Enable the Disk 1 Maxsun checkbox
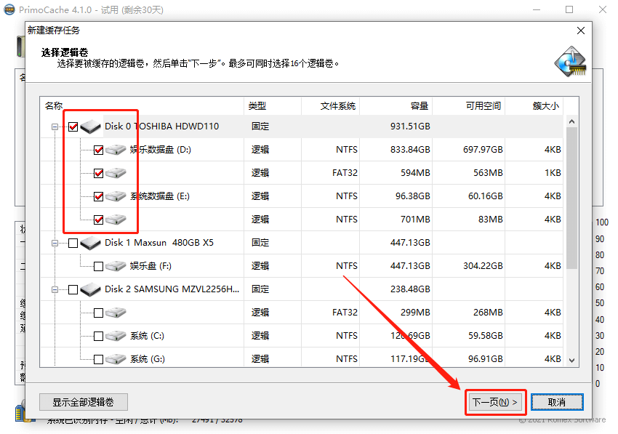Screen dimensions: 618x434 pyautogui.click(x=71, y=242)
